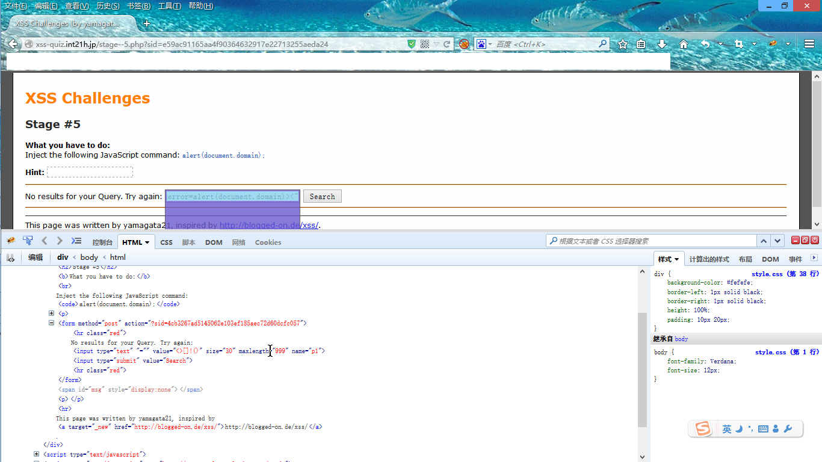Go back to previous browser page
Screen dimensions: 822x462
point(13,44)
